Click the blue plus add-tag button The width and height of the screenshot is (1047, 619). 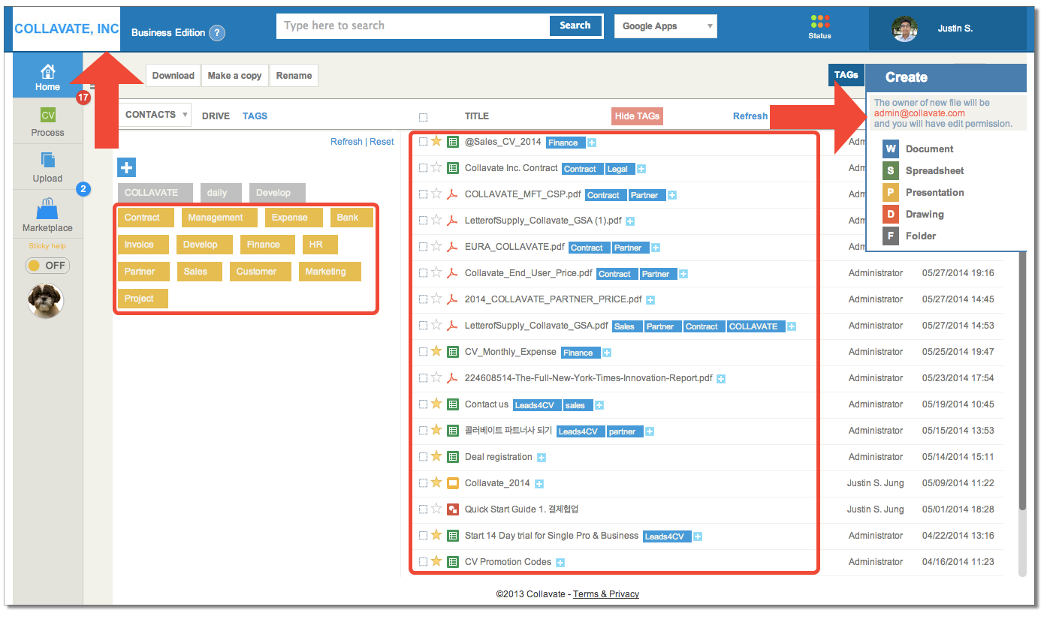(126, 167)
